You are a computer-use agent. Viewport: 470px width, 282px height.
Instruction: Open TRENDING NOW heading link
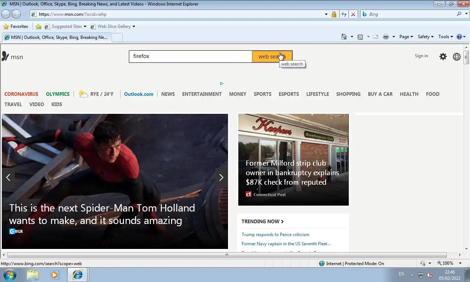pos(263,221)
